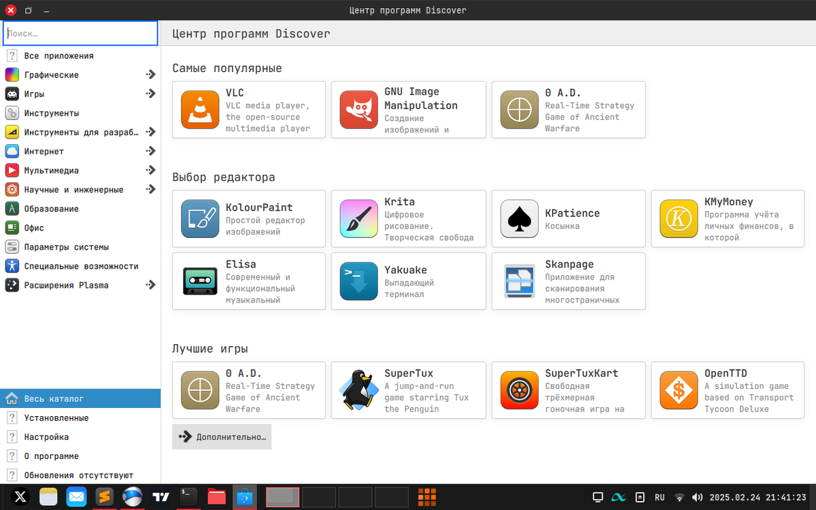Click the Графические category label
Image resolution: width=816 pixels, height=510 pixels.
[x=51, y=75]
